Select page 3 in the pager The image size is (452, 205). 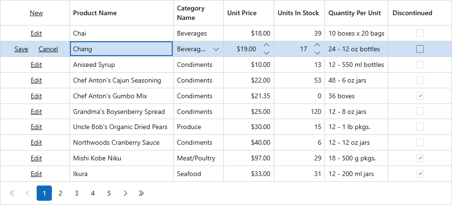coord(77,193)
